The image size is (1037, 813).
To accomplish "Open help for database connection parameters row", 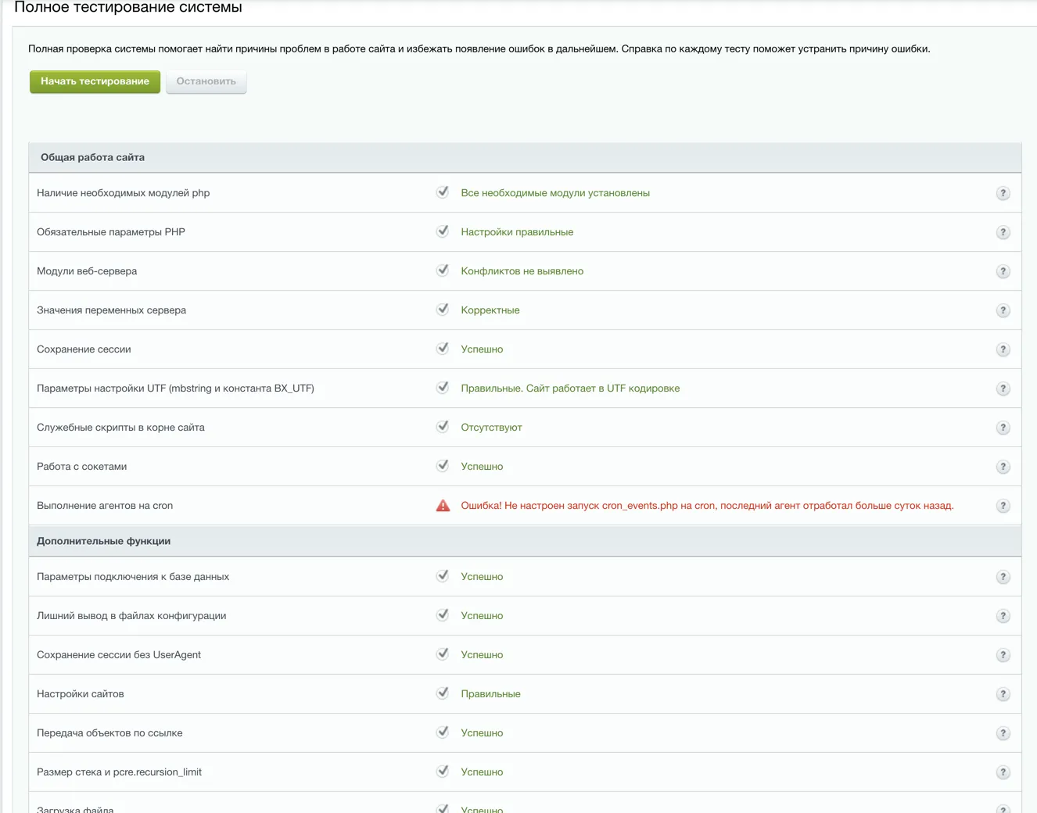I will (1003, 577).
